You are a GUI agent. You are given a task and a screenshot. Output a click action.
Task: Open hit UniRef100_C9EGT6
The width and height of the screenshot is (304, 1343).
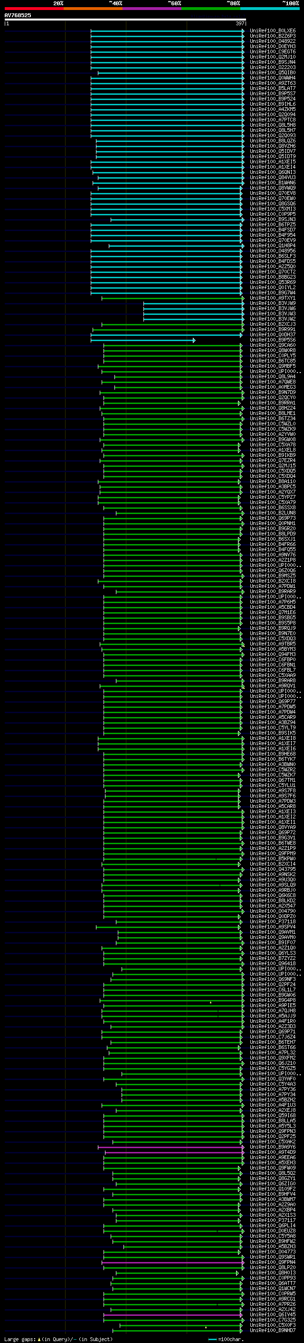273,51
